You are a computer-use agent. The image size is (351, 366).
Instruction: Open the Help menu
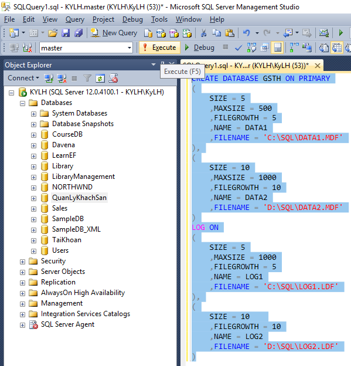217,19
